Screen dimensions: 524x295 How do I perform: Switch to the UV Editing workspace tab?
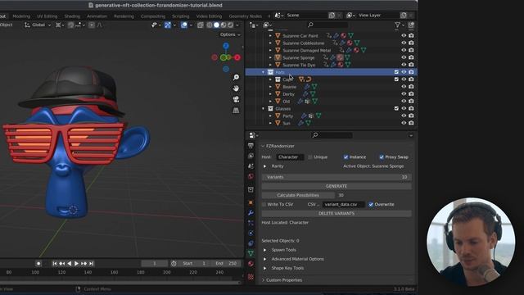pyautogui.click(x=47, y=16)
